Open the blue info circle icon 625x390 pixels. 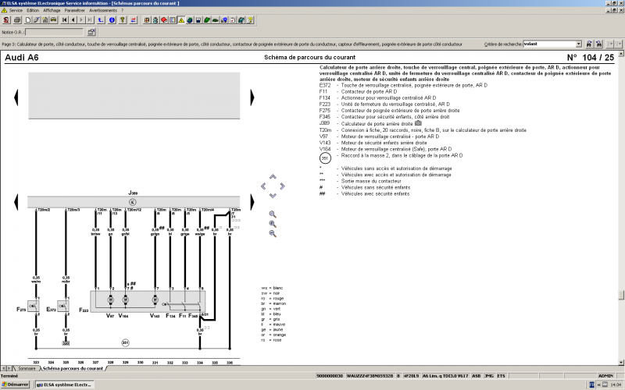pos(112,20)
